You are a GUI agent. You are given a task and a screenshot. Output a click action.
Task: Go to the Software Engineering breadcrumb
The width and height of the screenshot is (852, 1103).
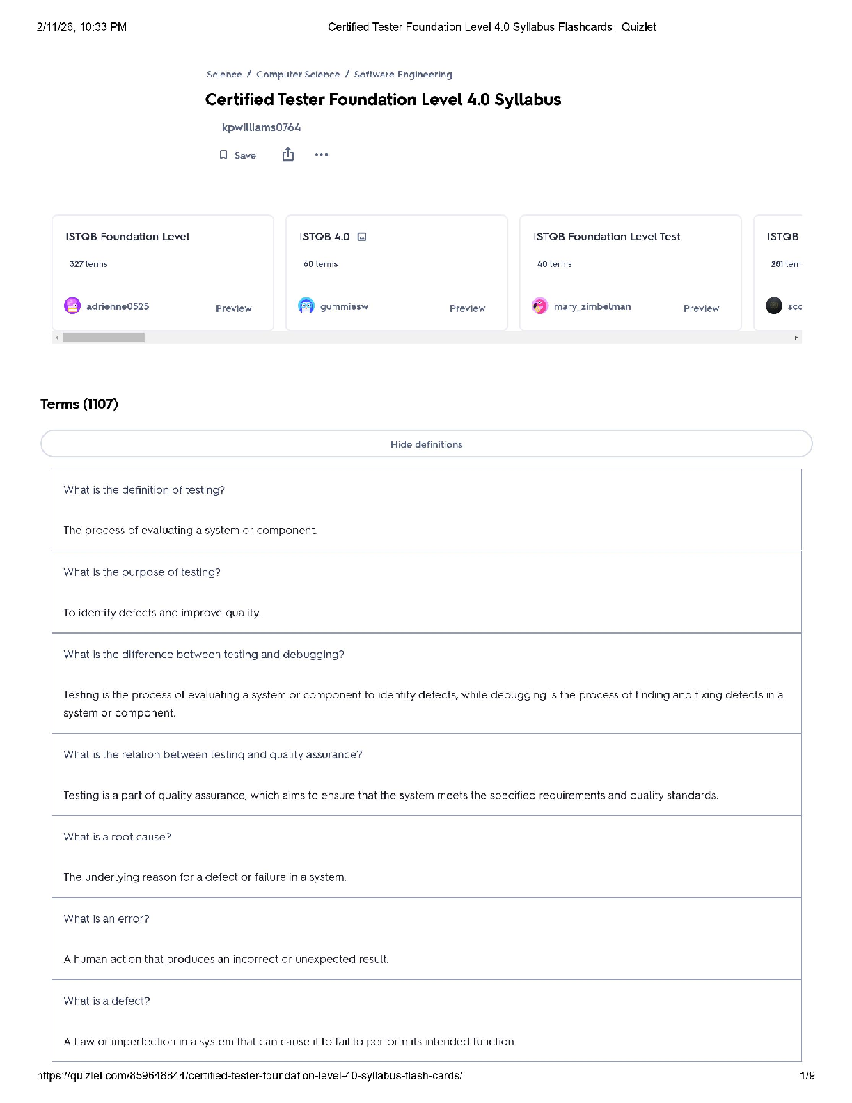(403, 75)
